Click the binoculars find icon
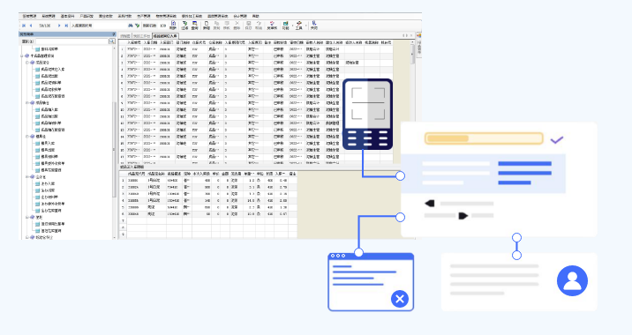This screenshot has height=335, width=632. [x=130, y=26]
